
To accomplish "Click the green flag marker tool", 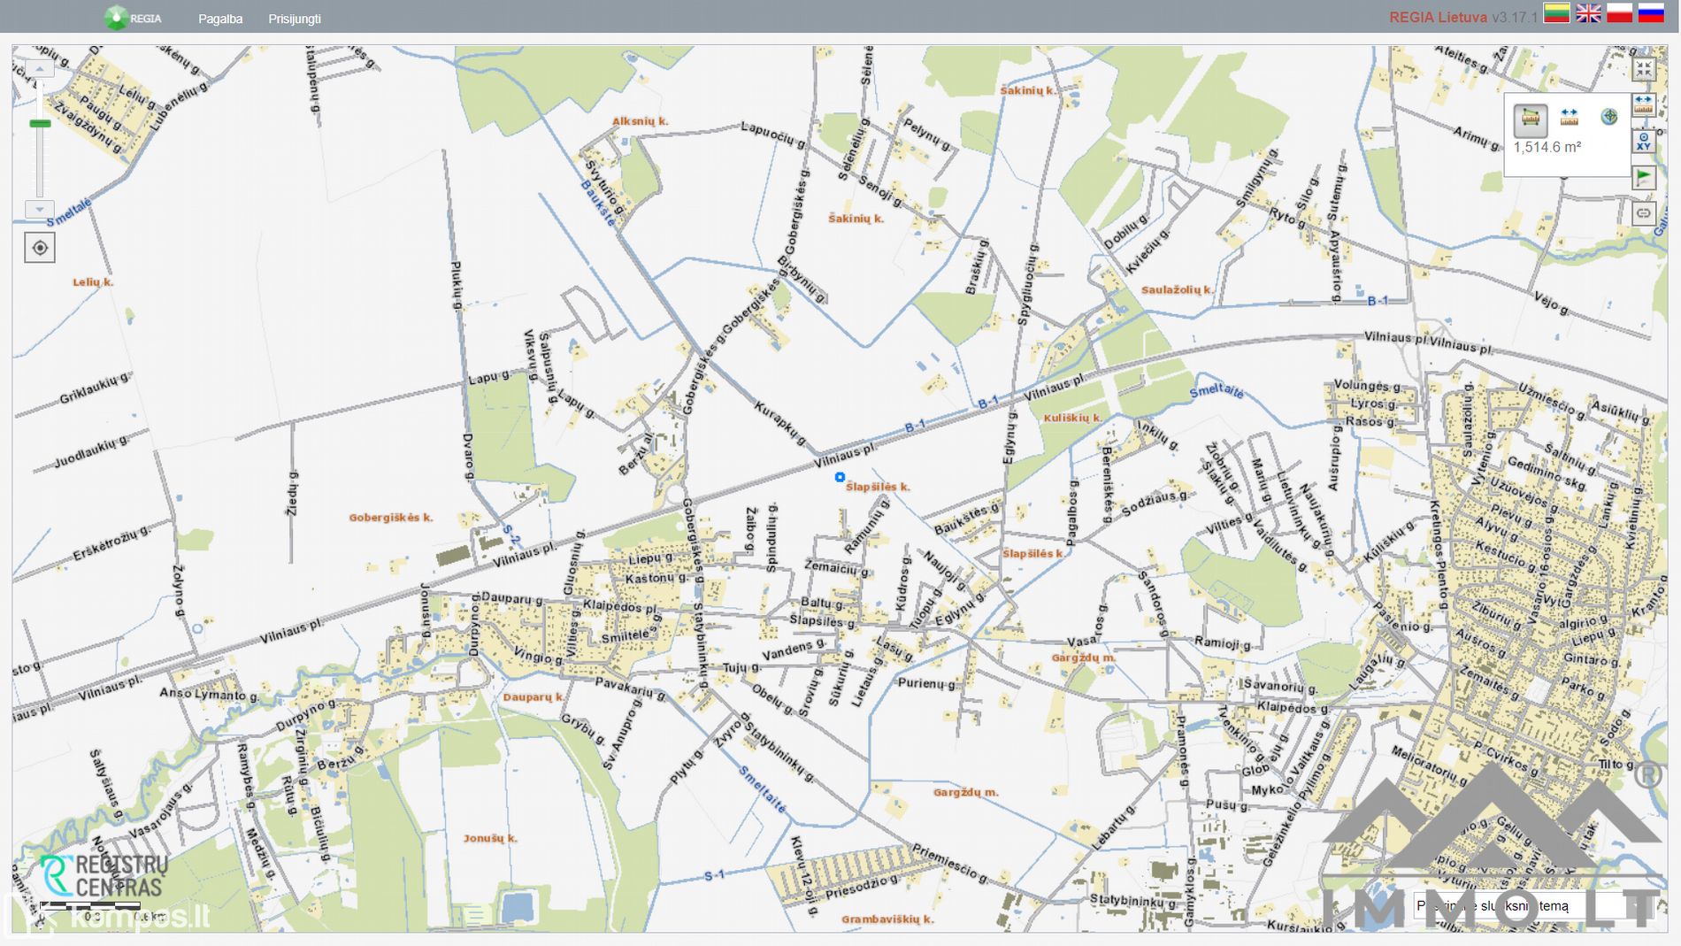I will point(1643,177).
